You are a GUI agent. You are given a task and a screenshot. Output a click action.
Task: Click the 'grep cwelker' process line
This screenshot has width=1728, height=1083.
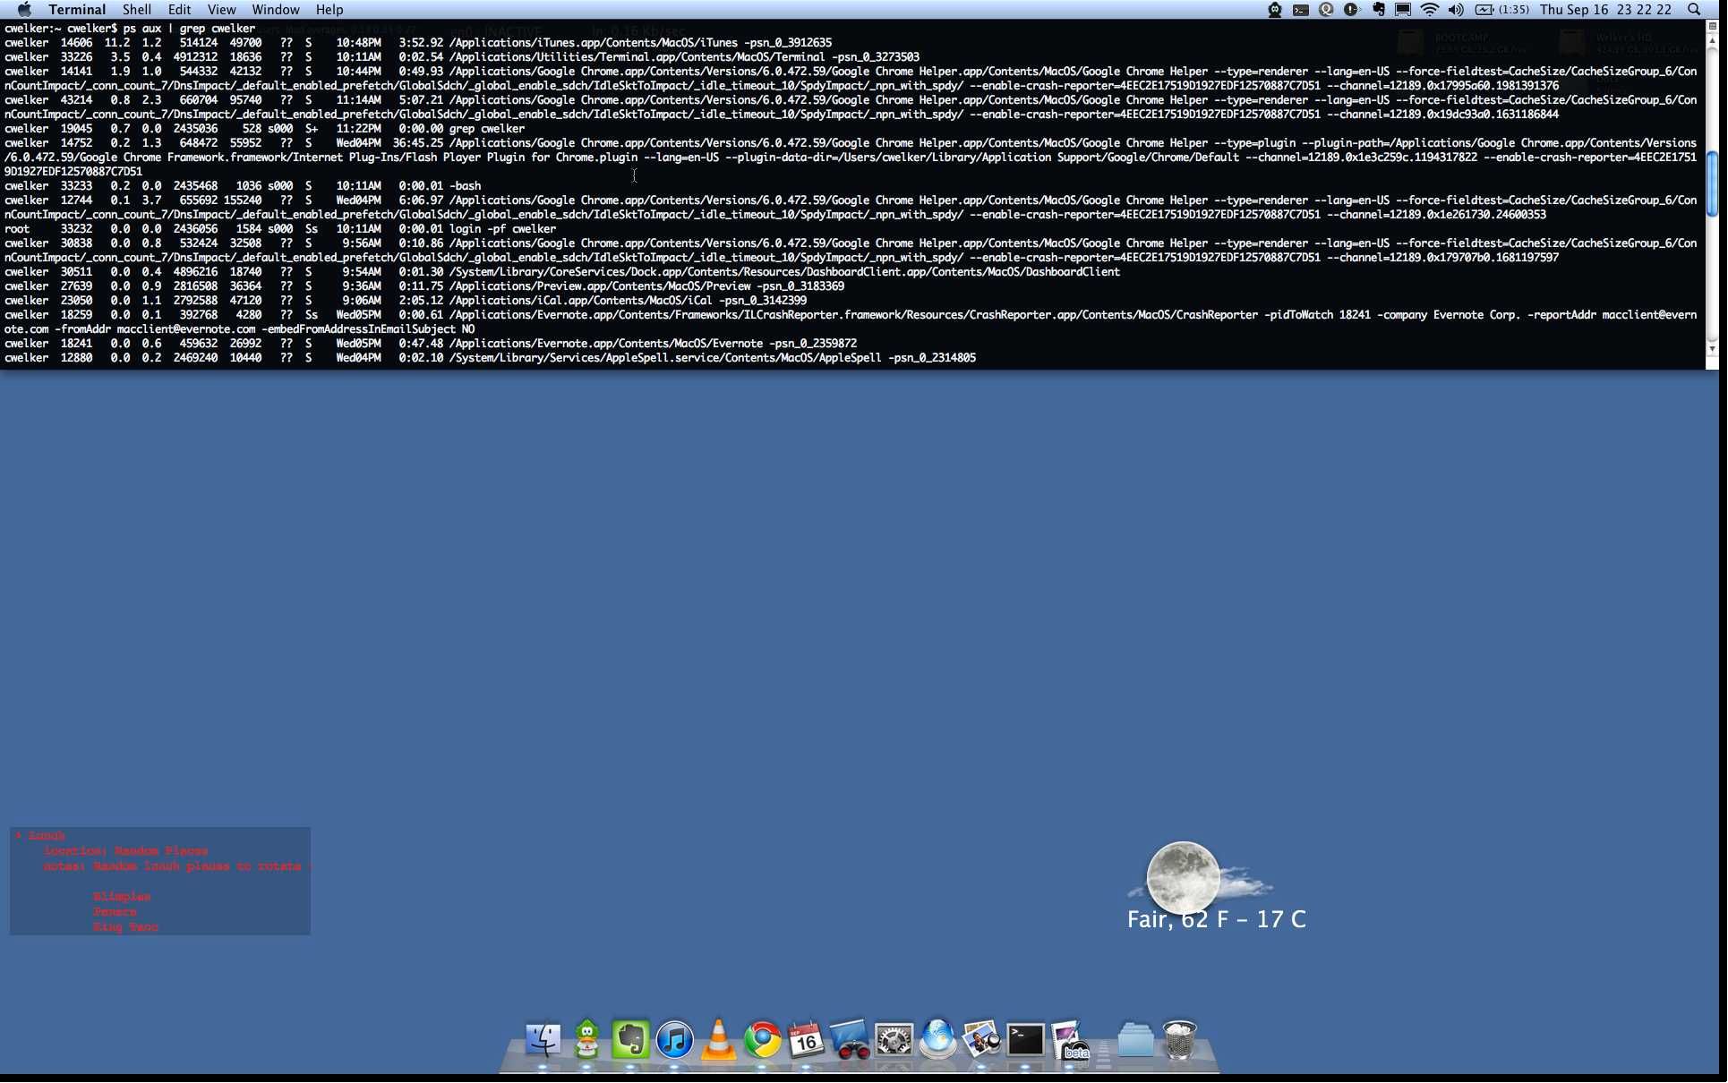[x=265, y=128]
